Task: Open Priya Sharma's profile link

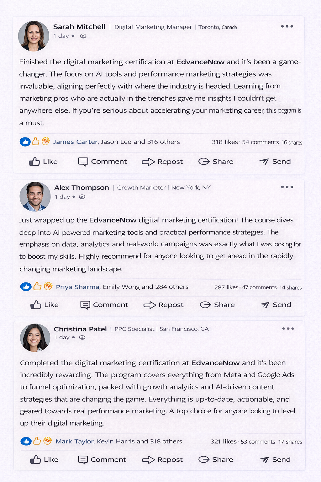Action: coord(77,287)
